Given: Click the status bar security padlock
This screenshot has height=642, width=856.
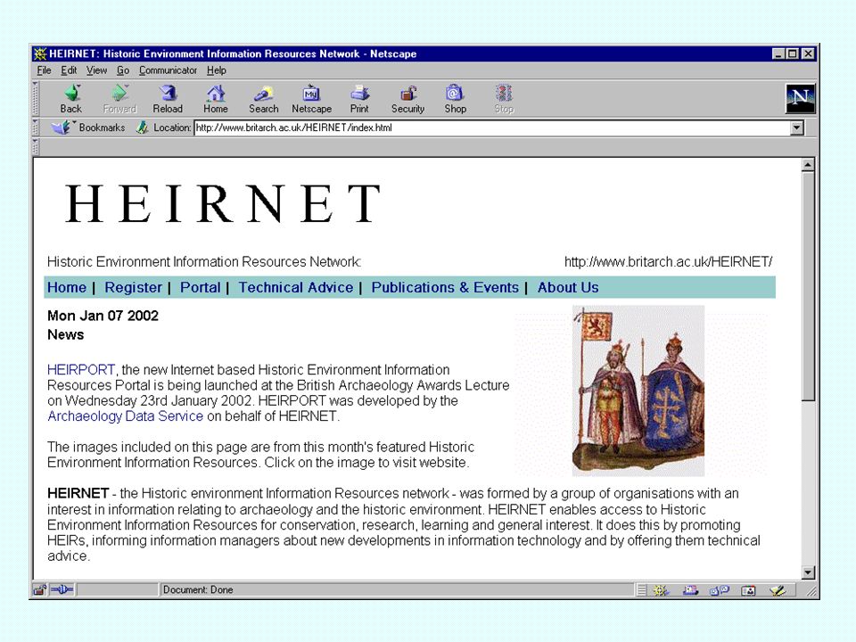Looking at the screenshot, I should (39, 589).
